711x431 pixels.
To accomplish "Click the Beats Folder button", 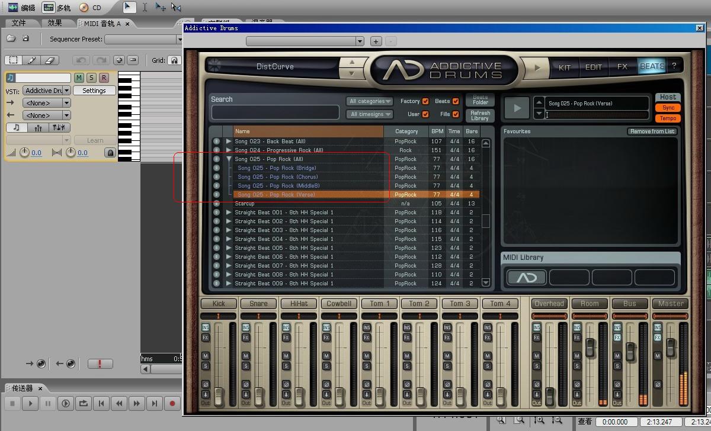I will 481,99.
